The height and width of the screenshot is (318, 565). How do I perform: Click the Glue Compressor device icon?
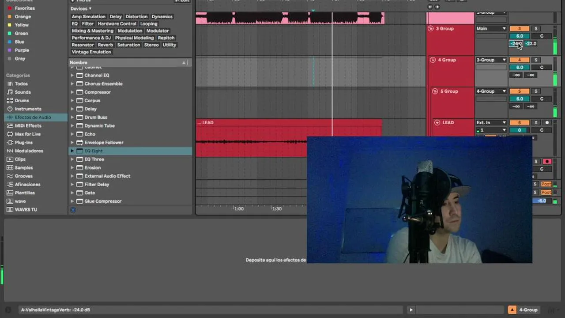(79, 201)
